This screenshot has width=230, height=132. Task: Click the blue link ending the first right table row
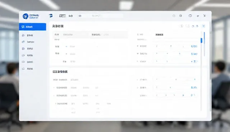coord(194,46)
